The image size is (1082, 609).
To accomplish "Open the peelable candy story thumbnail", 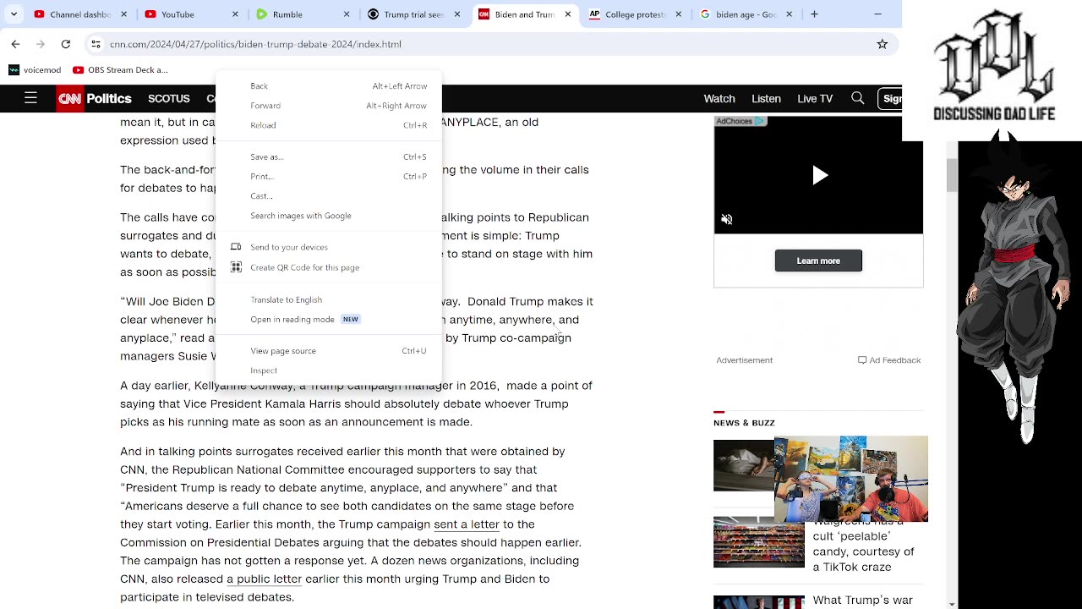I will (x=759, y=542).
